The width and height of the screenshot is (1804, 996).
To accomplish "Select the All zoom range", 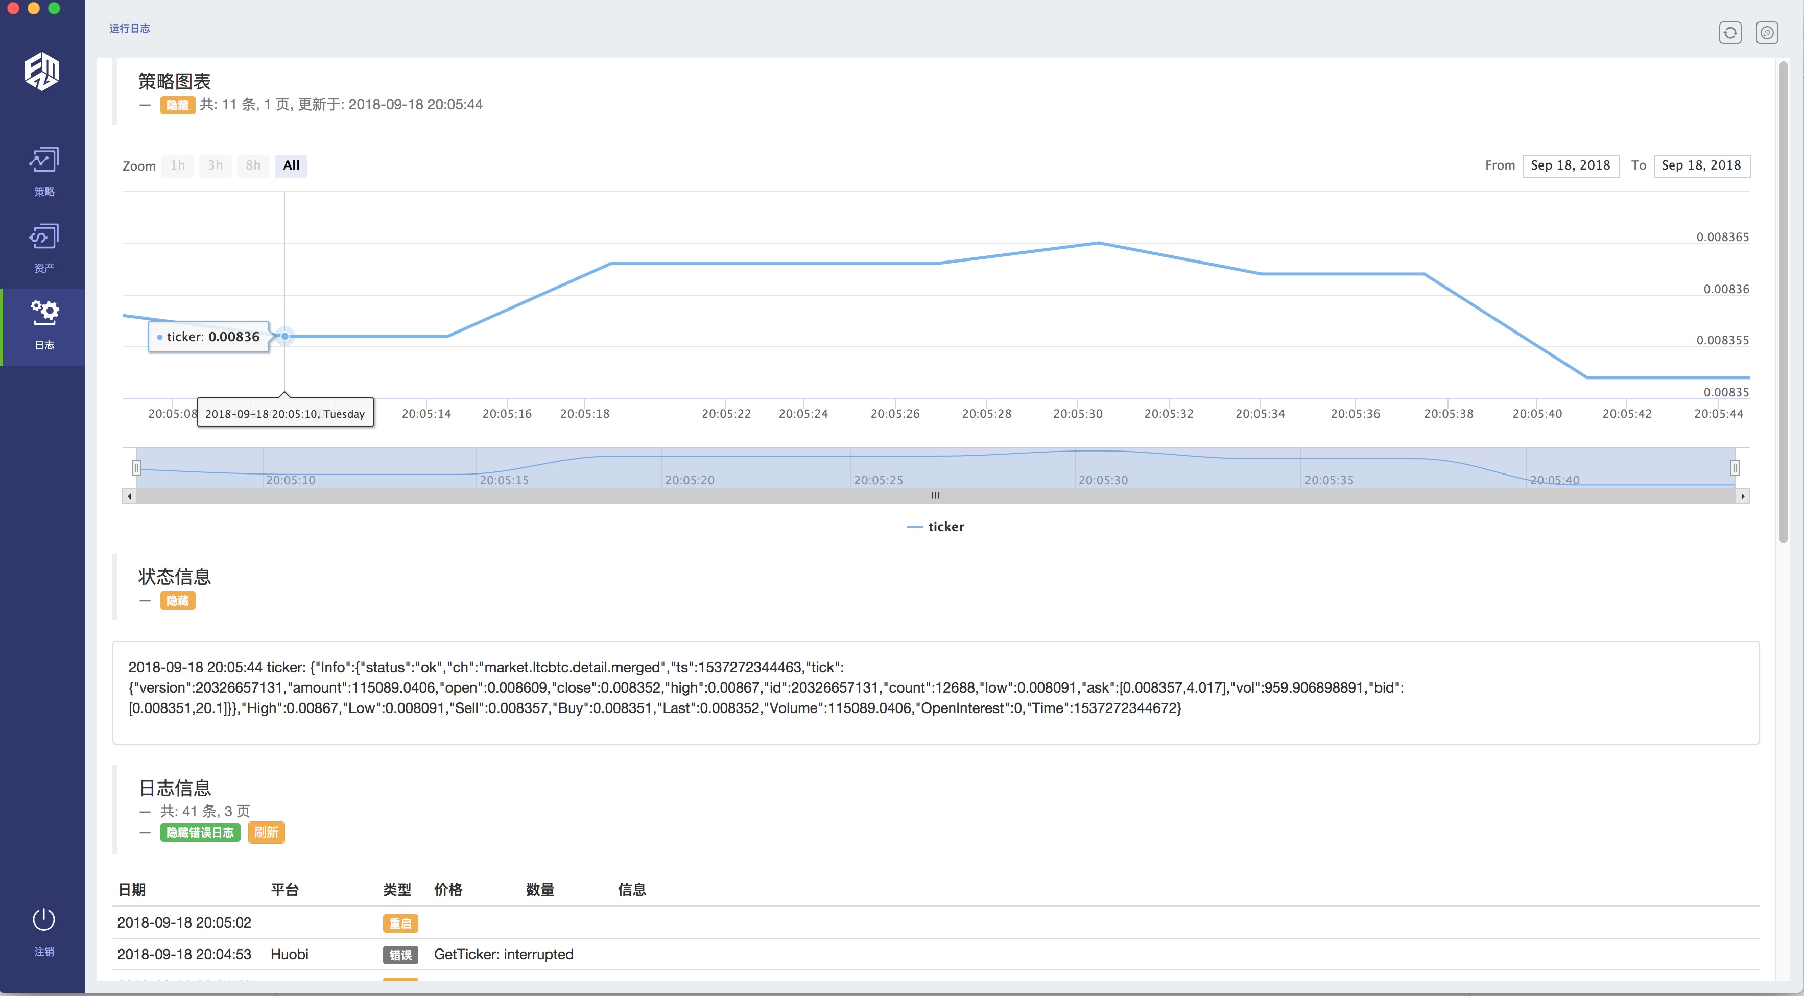I will [291, 166].
